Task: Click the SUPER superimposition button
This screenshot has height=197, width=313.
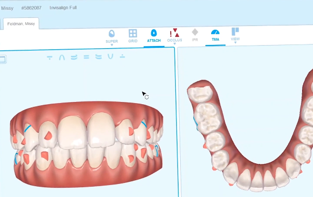Action: click(x=112, y=36)
